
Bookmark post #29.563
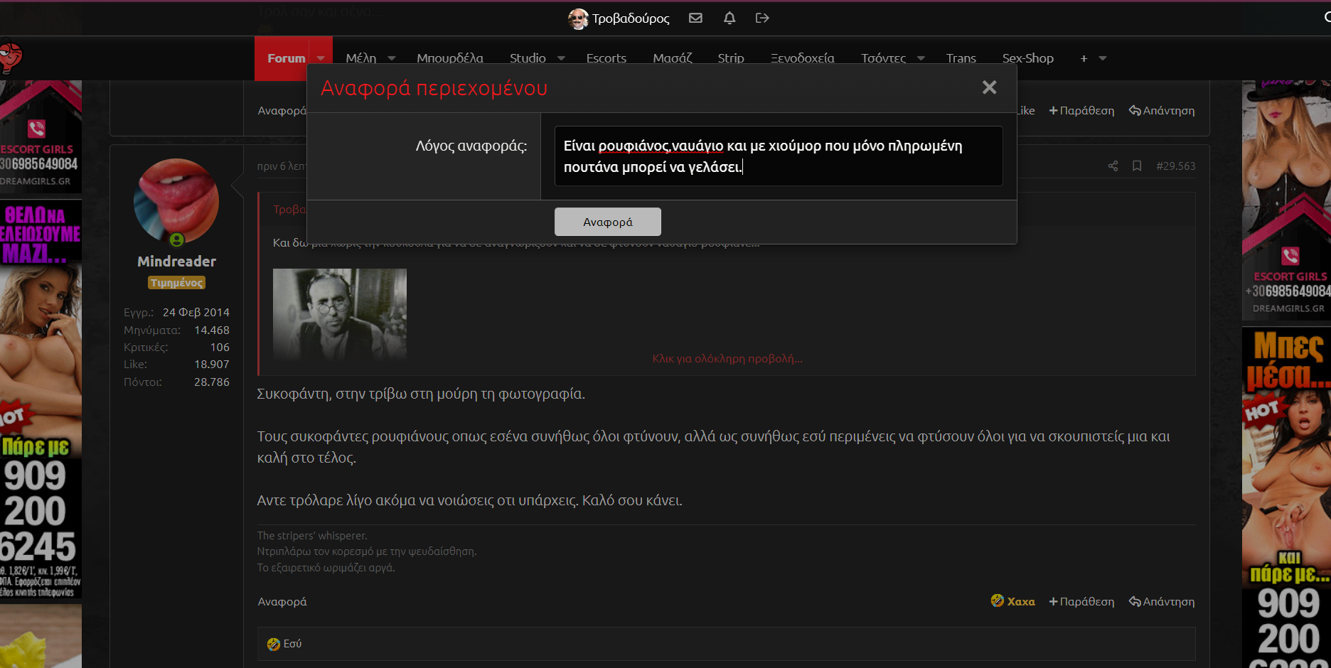tap(1137, 166)
